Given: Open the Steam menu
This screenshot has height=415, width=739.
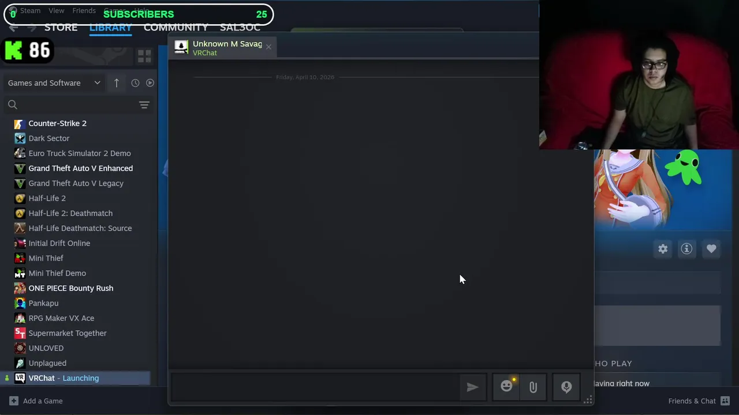Looking at the screenshot, I should click(x=30, y=10).
